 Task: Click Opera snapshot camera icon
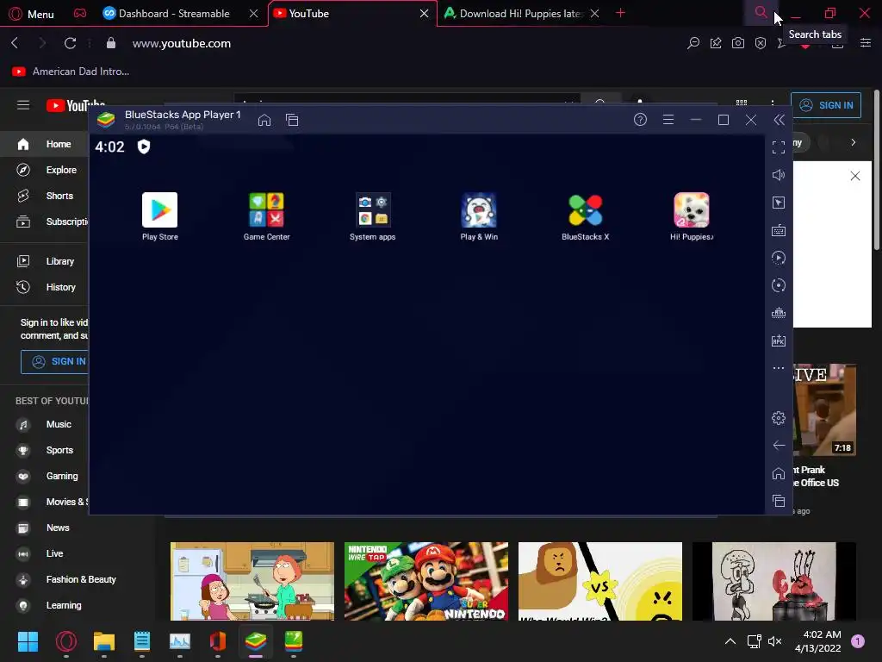pyautogui.click(x=738, y=43)
